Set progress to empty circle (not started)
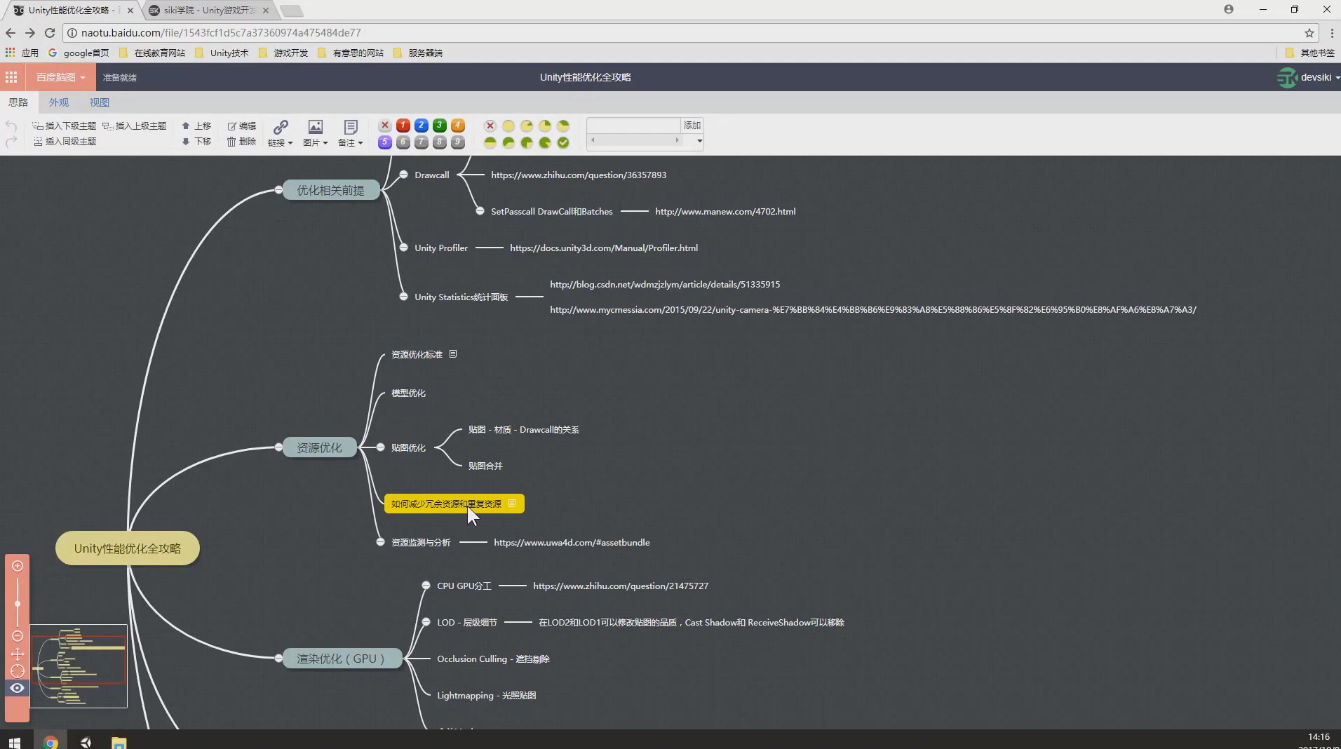 point(508,126)
